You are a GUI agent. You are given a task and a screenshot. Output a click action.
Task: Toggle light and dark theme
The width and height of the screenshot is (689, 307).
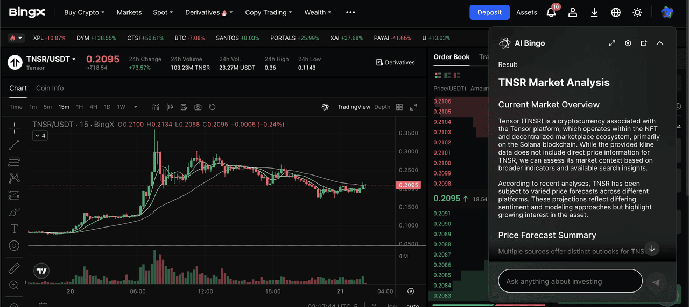pyautogui.click(x=637, y=12)
